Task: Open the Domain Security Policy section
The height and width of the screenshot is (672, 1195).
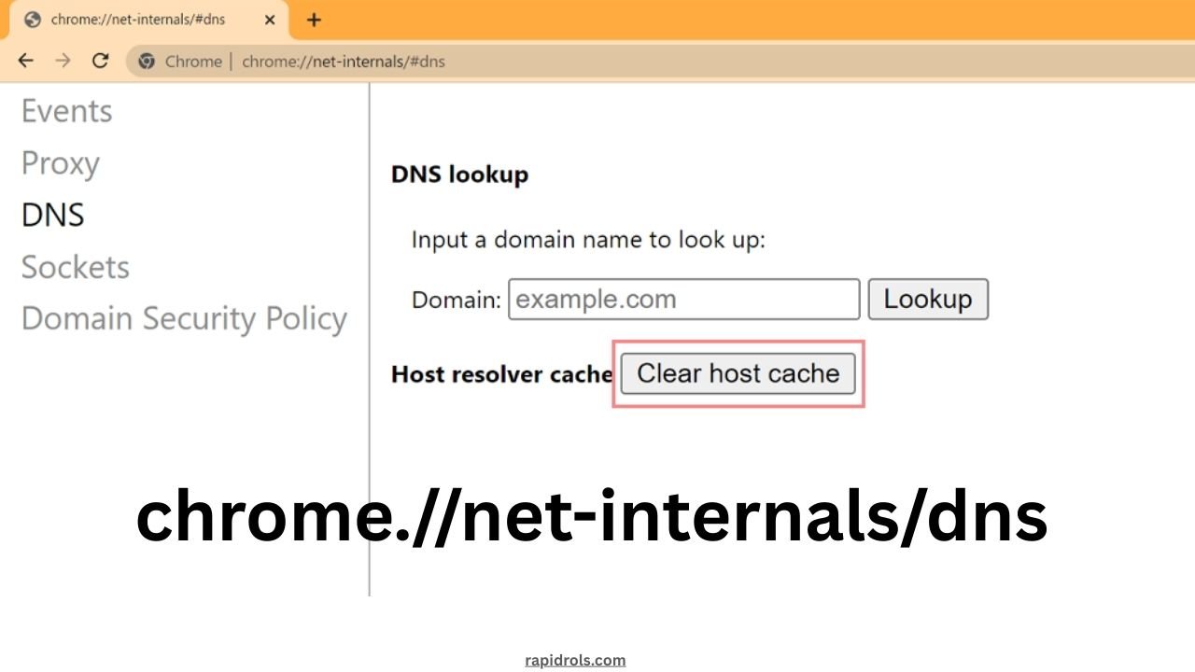Action: click(x=184, y=319)
